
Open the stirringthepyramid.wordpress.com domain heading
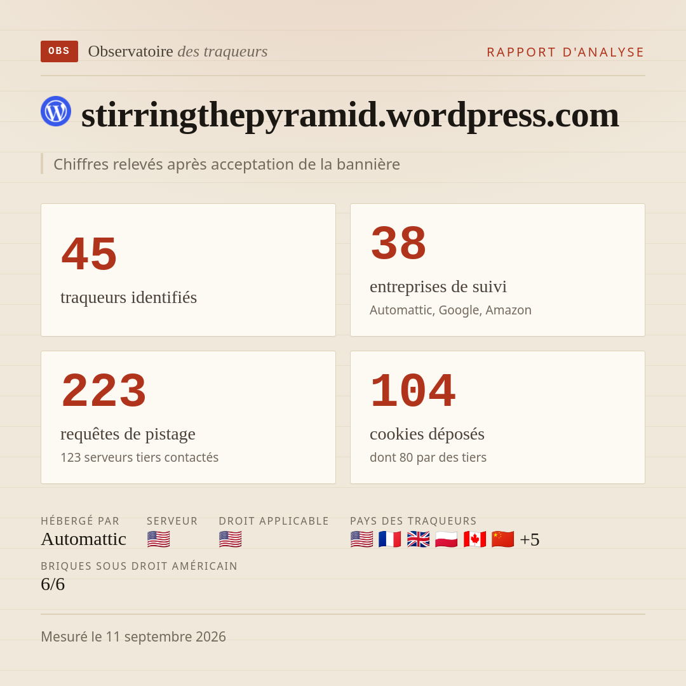pyautogui.click(x=350, y=114)
